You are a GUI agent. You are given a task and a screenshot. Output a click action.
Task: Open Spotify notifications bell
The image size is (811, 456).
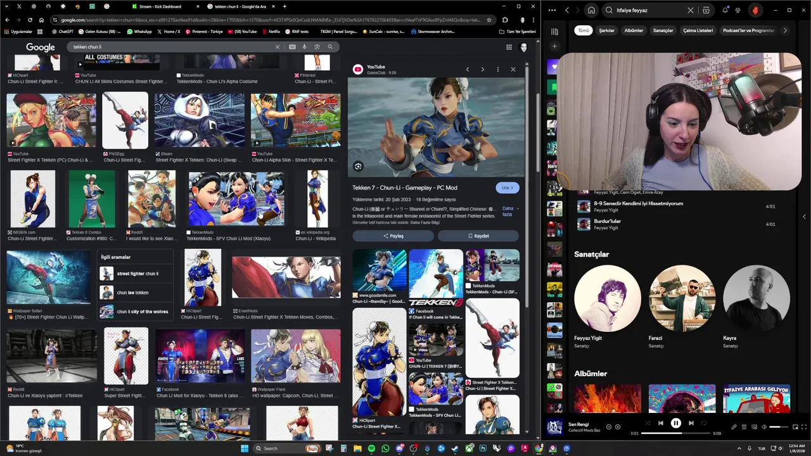[725, 10]
